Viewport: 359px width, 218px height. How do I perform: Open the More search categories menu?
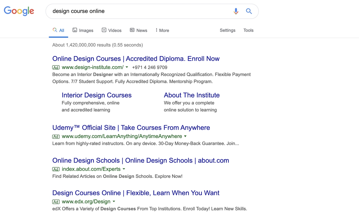[162, 30]
